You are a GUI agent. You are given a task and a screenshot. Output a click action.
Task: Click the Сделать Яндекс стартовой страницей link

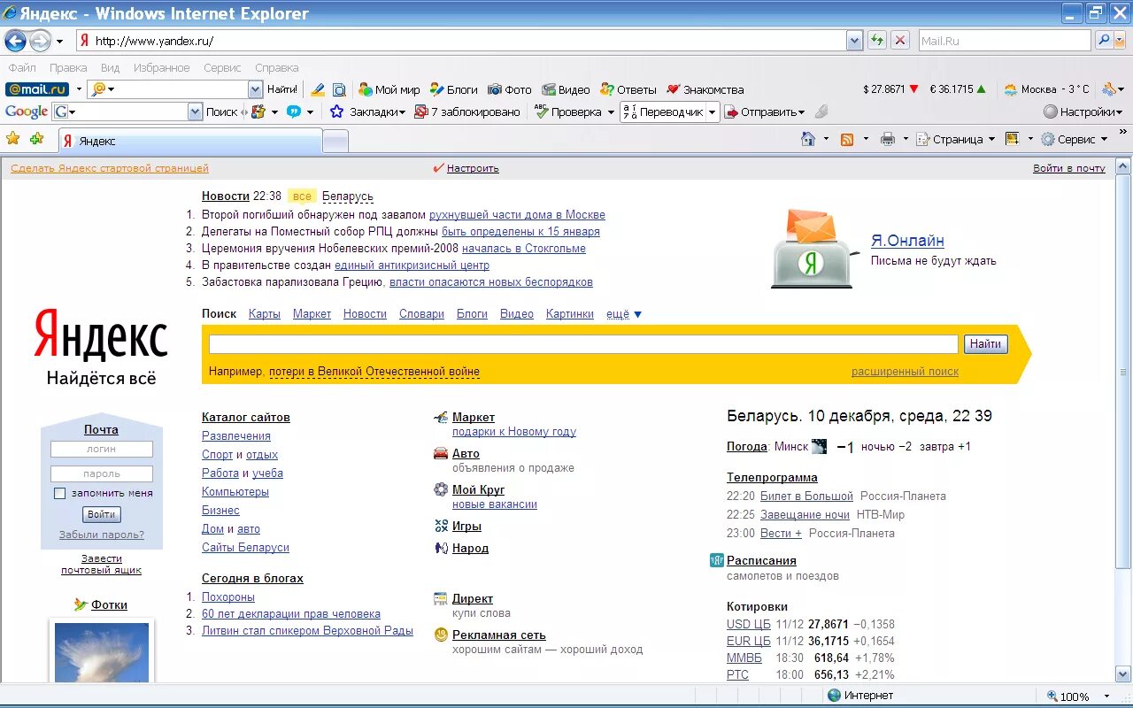(x=110, y=168)
